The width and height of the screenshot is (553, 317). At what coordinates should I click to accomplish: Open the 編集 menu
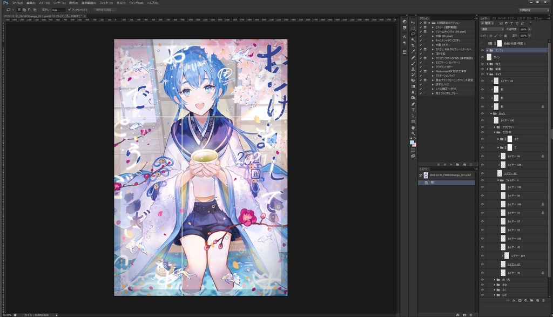(31, 3)
